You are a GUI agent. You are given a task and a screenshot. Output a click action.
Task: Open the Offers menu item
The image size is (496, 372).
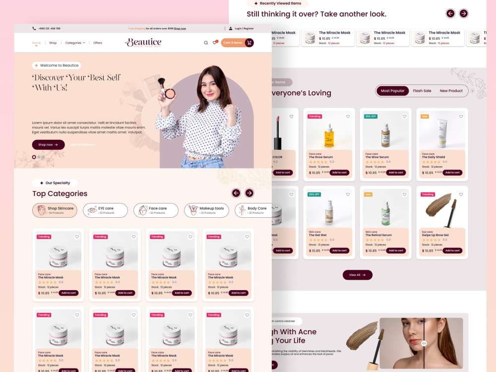[97, 43]
